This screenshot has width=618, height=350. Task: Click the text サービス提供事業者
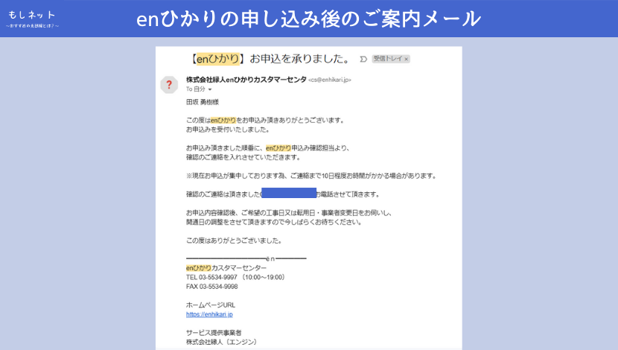214,333
